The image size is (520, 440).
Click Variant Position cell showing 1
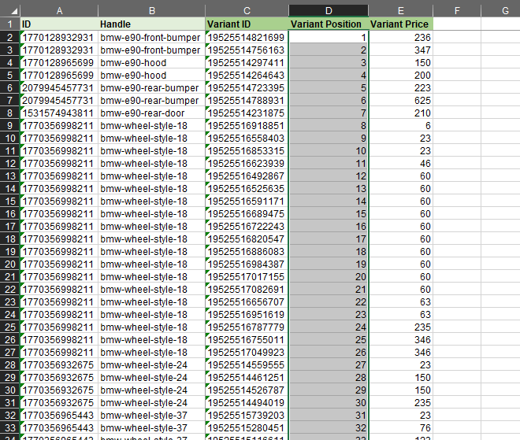pos(329,38)
